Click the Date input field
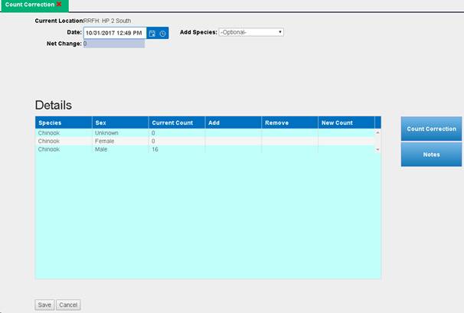Viewport: 464px width, 313px height. point(115,34)
